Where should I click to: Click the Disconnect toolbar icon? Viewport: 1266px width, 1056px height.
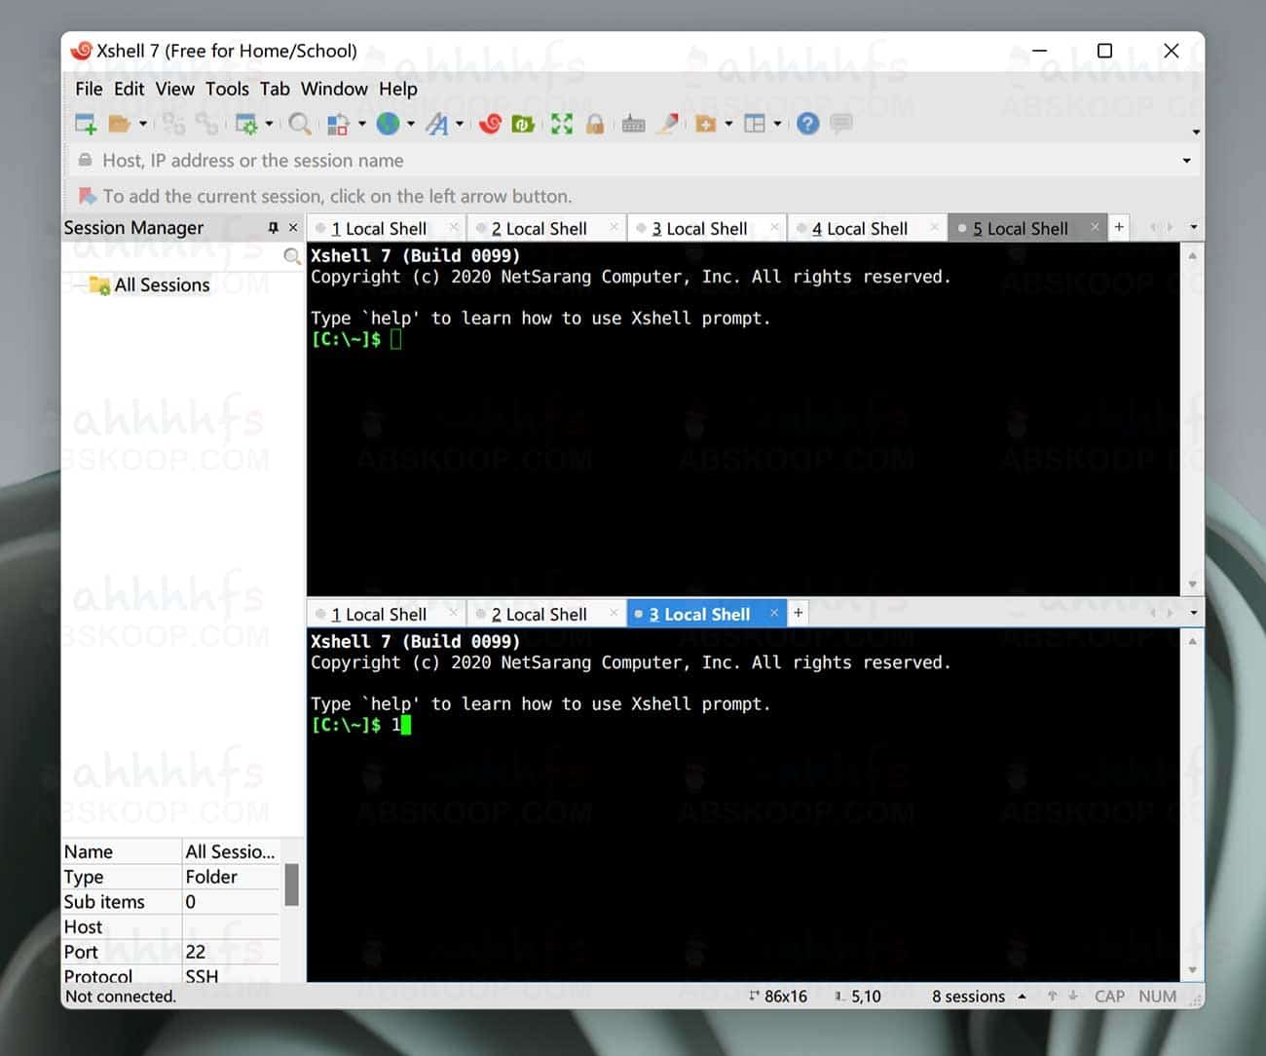[206, 124]
